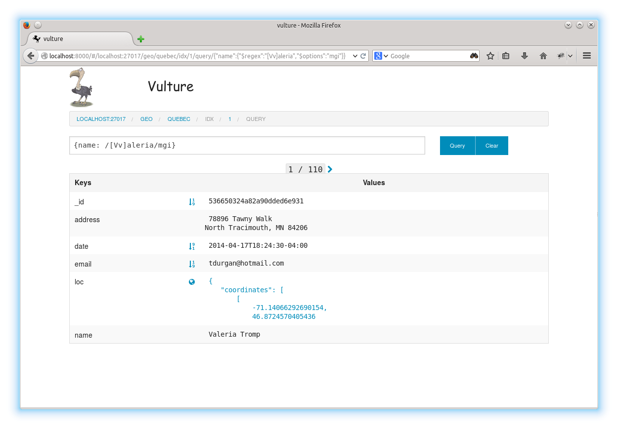Switch to the vulture browser tab

point(79,39)
